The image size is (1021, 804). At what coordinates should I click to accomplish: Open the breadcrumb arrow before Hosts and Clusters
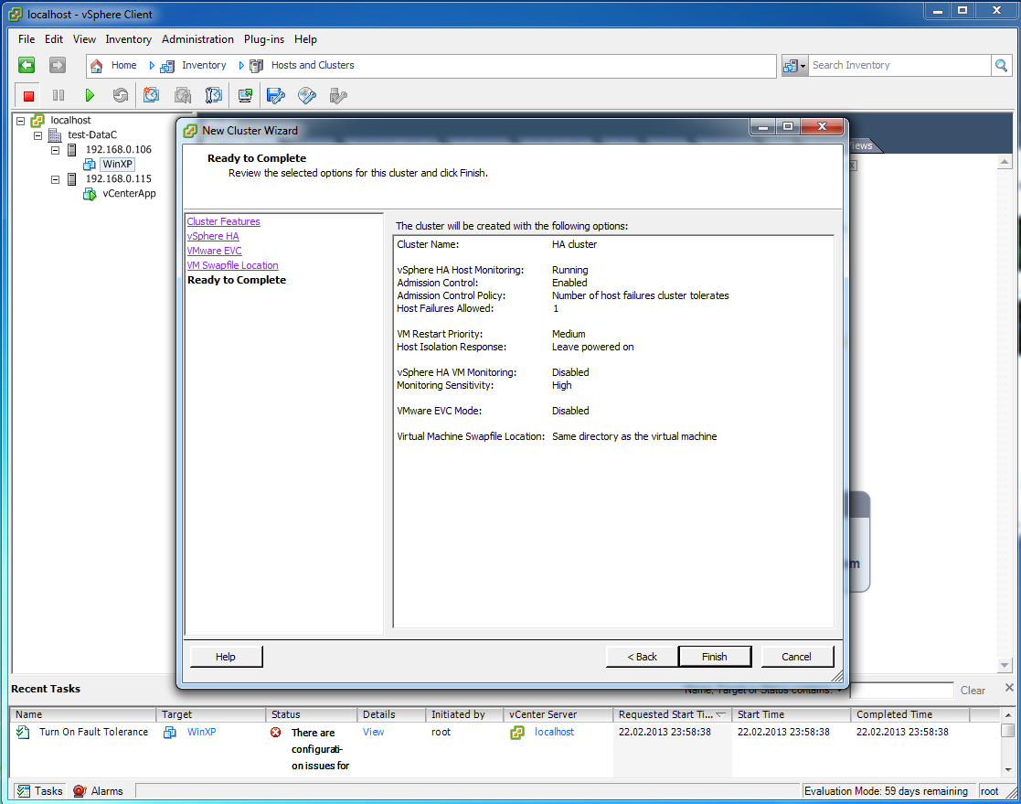point(241,66)
